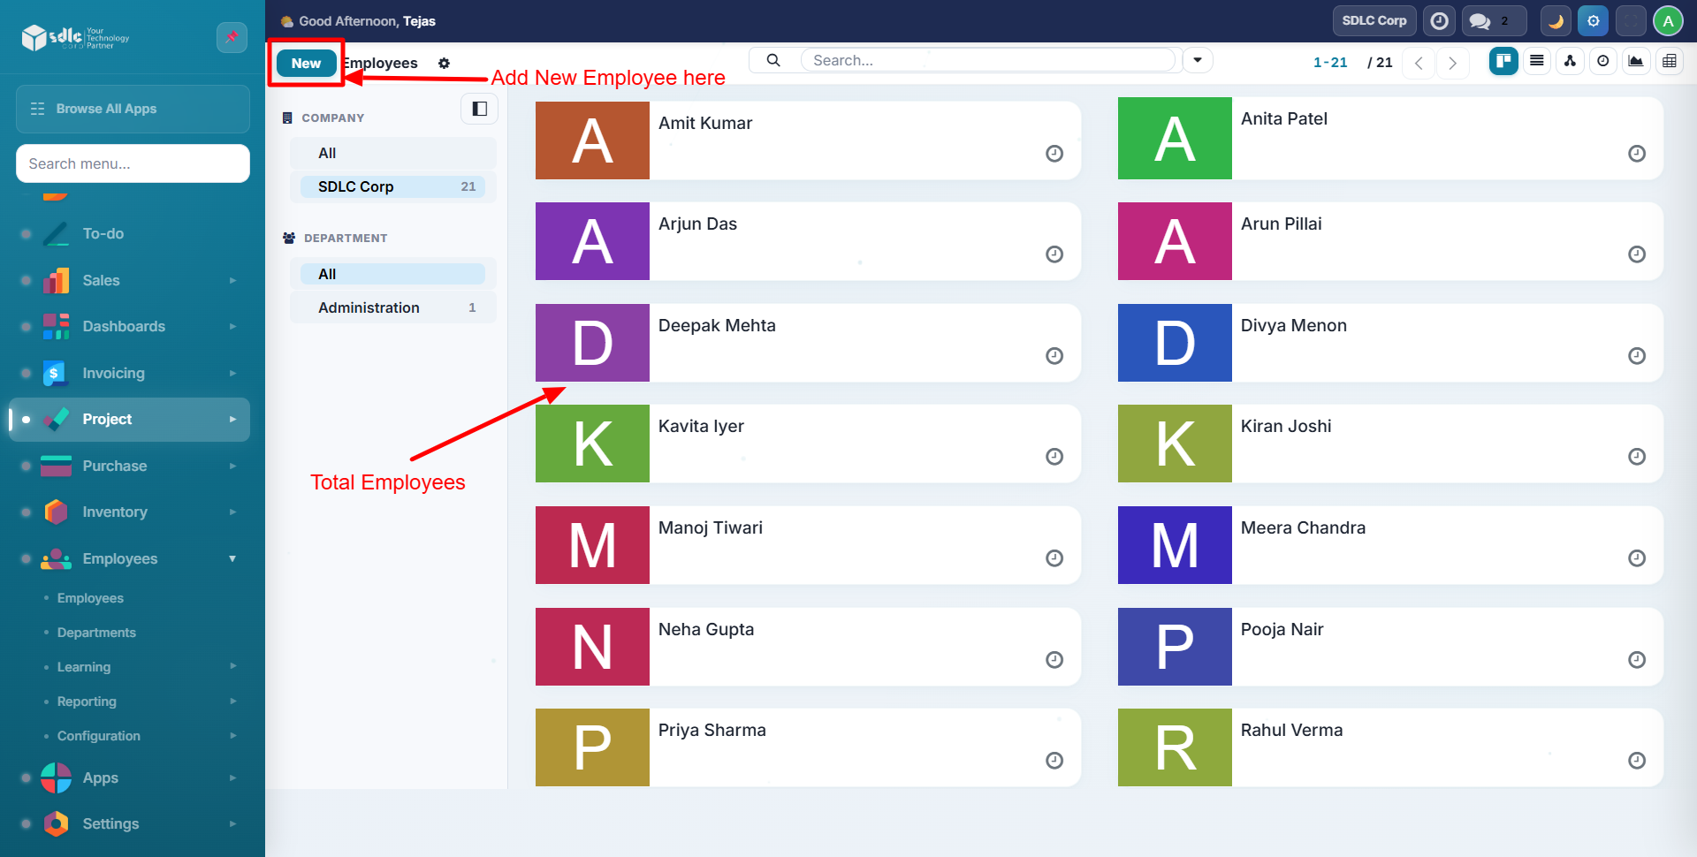
Task: Open the pivot table view
Action: [x=1669, y=61]
